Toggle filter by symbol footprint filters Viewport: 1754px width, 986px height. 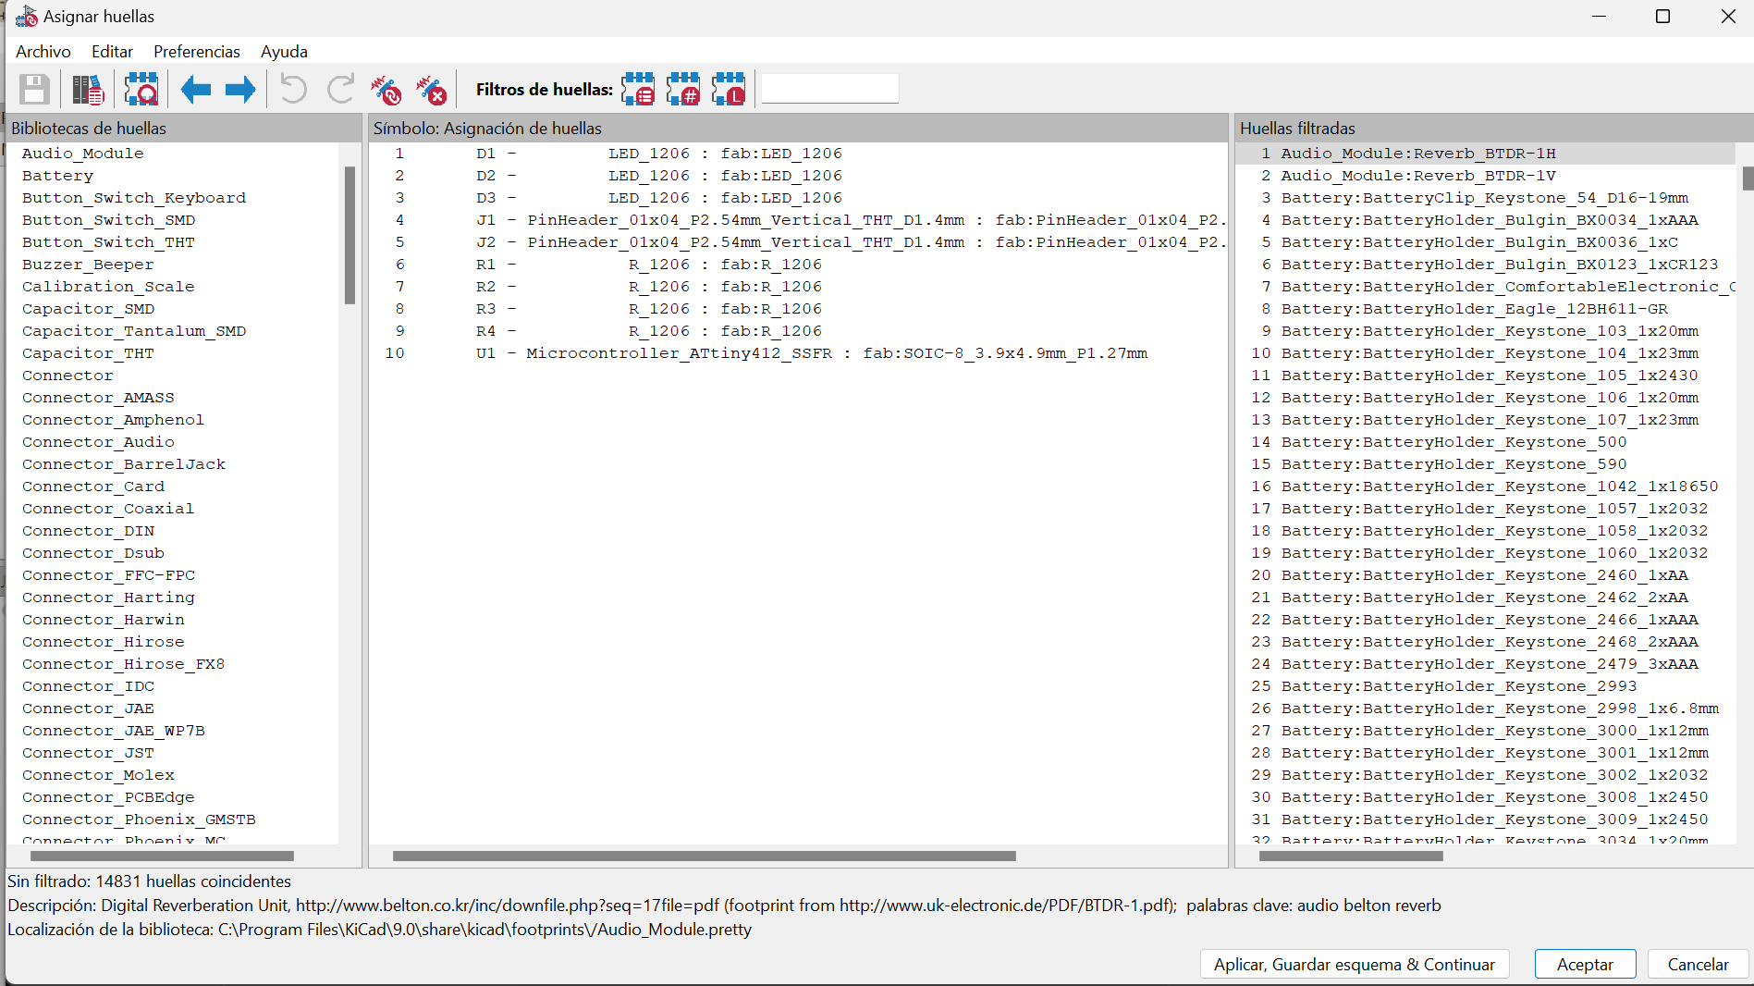[638, 90]
